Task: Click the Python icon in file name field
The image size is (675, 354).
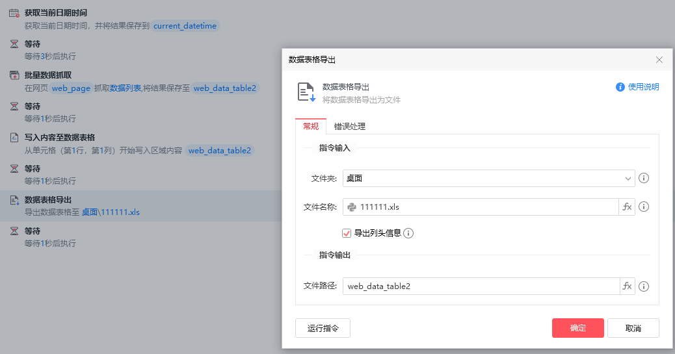Action: 352,207
